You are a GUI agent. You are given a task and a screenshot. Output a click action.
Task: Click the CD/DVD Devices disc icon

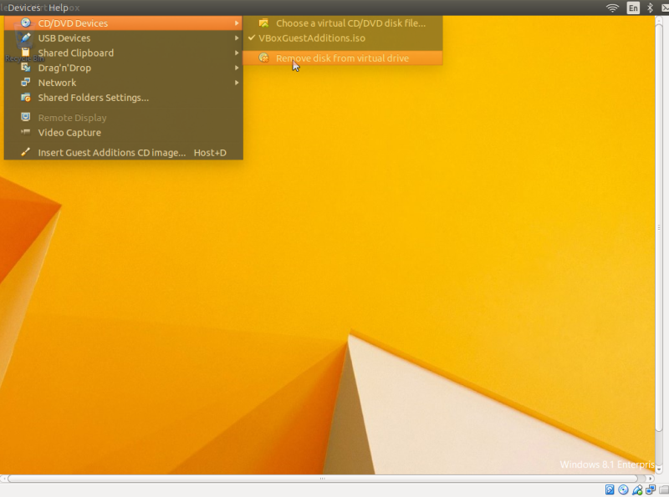tap(26, 23)
